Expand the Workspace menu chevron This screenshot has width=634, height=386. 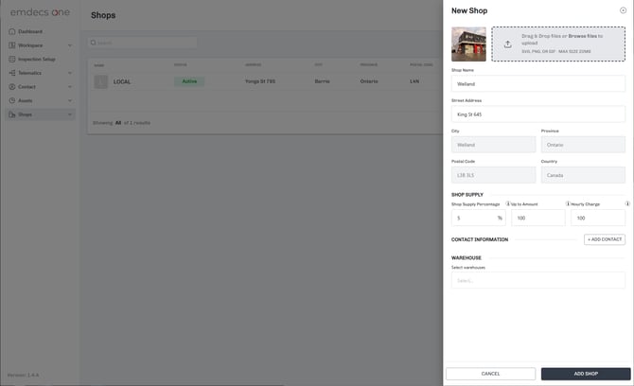point(70,45)
